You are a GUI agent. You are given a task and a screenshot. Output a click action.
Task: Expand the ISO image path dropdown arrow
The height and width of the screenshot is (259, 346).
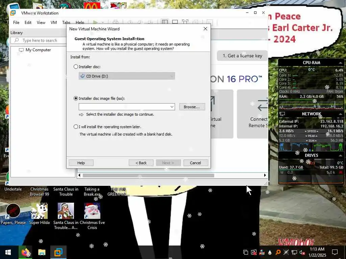coord(172,107)
